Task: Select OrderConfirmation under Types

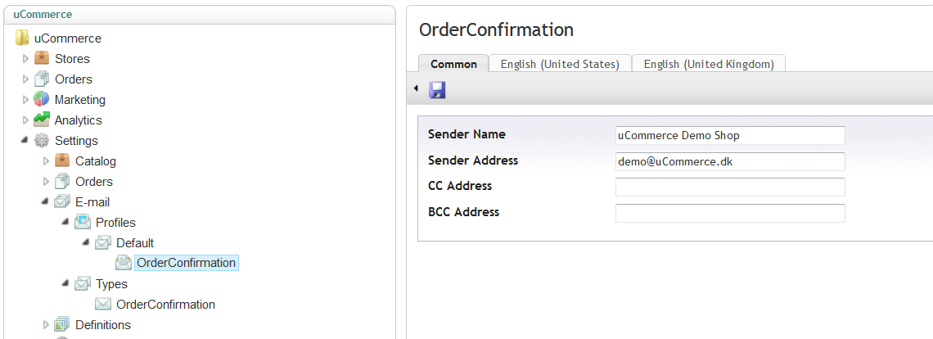Action: pos(166,305)
